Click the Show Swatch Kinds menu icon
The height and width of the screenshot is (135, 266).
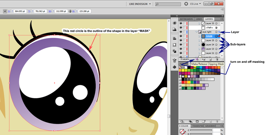[x=191, y=121]
